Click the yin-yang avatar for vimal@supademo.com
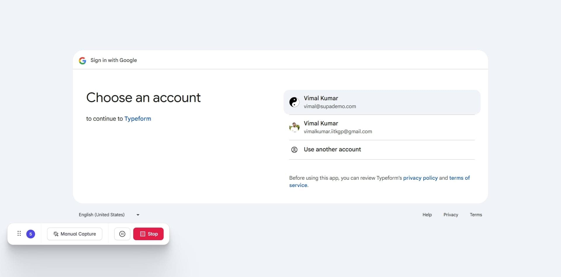 294,102
